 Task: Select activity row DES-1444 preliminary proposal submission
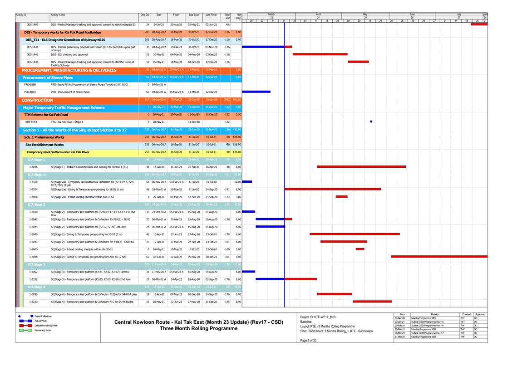[91, 48]
